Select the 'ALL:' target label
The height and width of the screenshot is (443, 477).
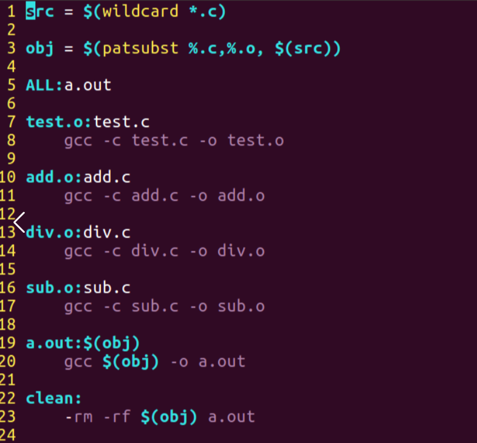[x=44, y=85]
